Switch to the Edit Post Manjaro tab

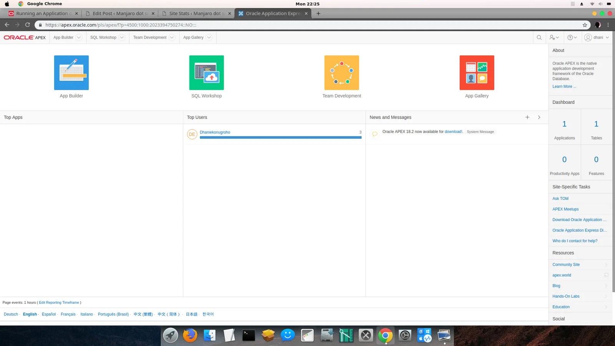[x=120, y=13]
